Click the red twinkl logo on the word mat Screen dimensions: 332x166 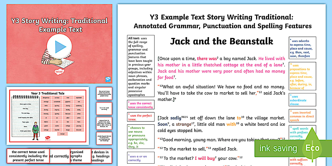(48, 138)
